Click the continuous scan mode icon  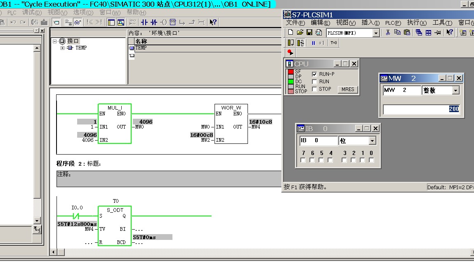(300, 43)
